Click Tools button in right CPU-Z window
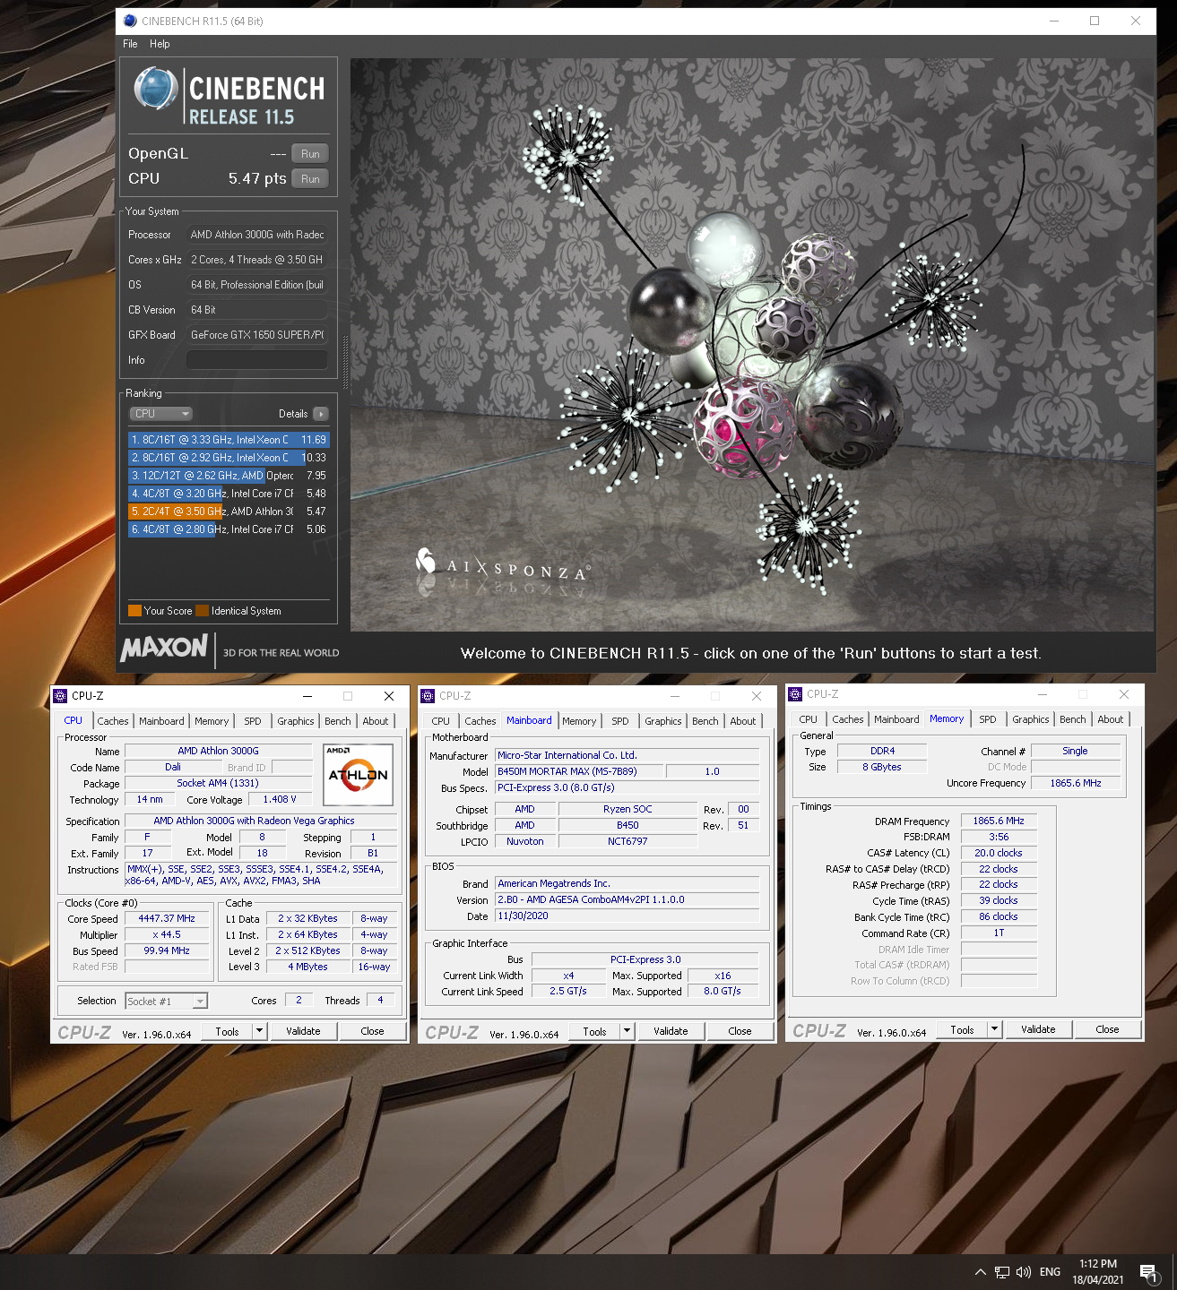Screen dimensions: 1177x1290 pyautogui.click(x=963, y=1030)
